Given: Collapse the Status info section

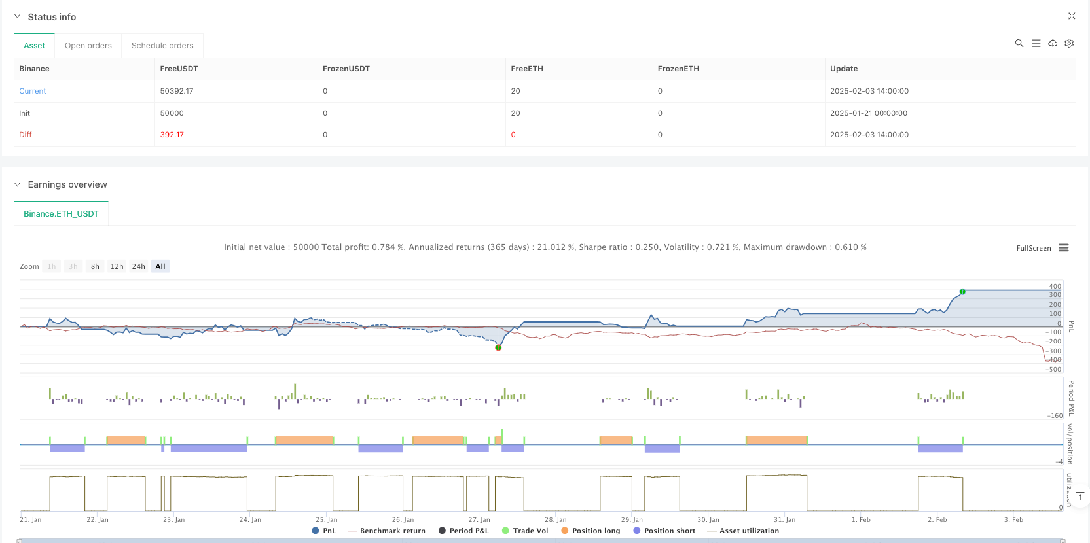Looking at the screenshot, I should [18, 17].
